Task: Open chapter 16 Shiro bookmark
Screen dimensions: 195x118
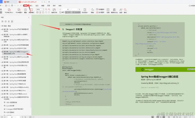Action: tap(15, 91)
